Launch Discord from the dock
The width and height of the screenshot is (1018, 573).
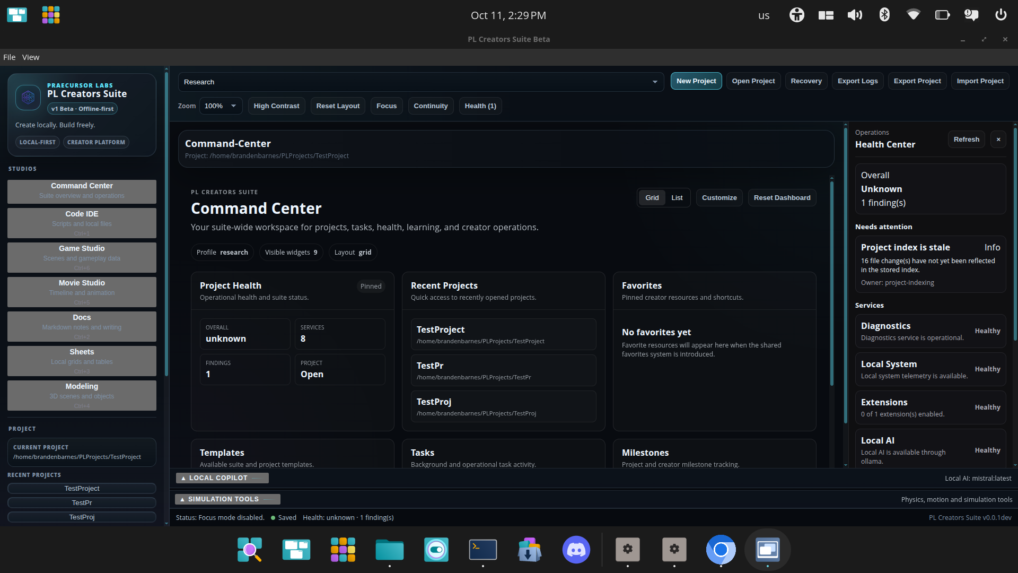pos(576,550)
